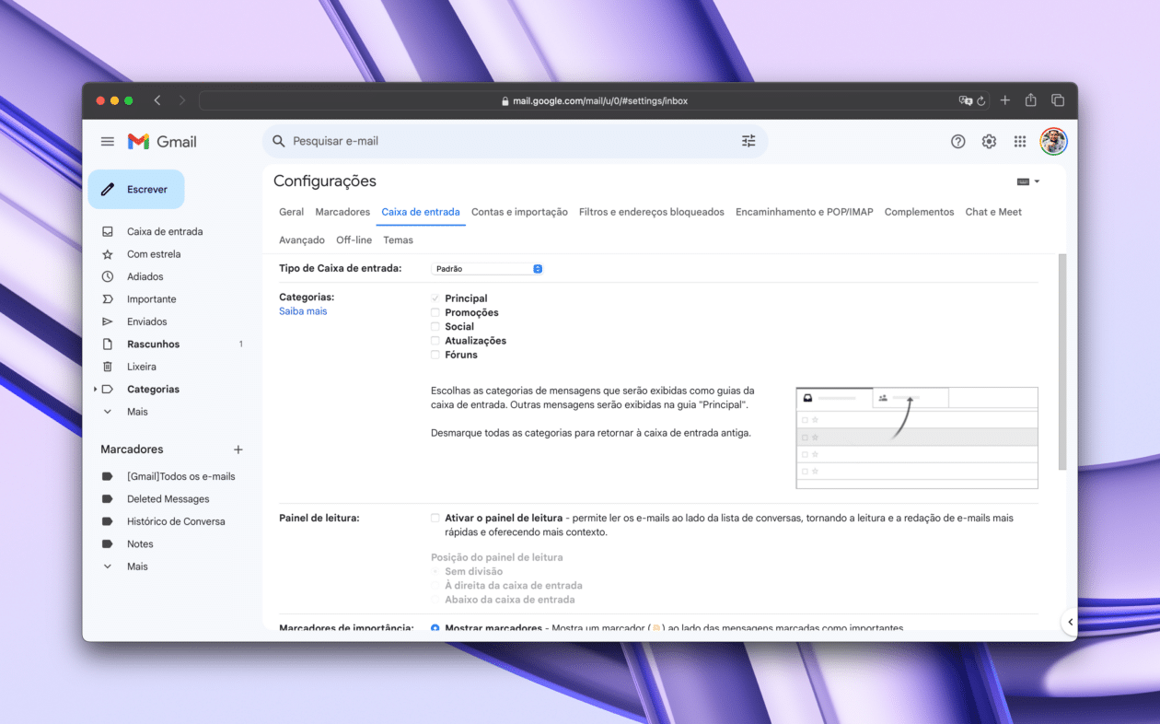Enable the Social category checkbox
Viewport: 1160px width, 724px height.
pos(435,326)
